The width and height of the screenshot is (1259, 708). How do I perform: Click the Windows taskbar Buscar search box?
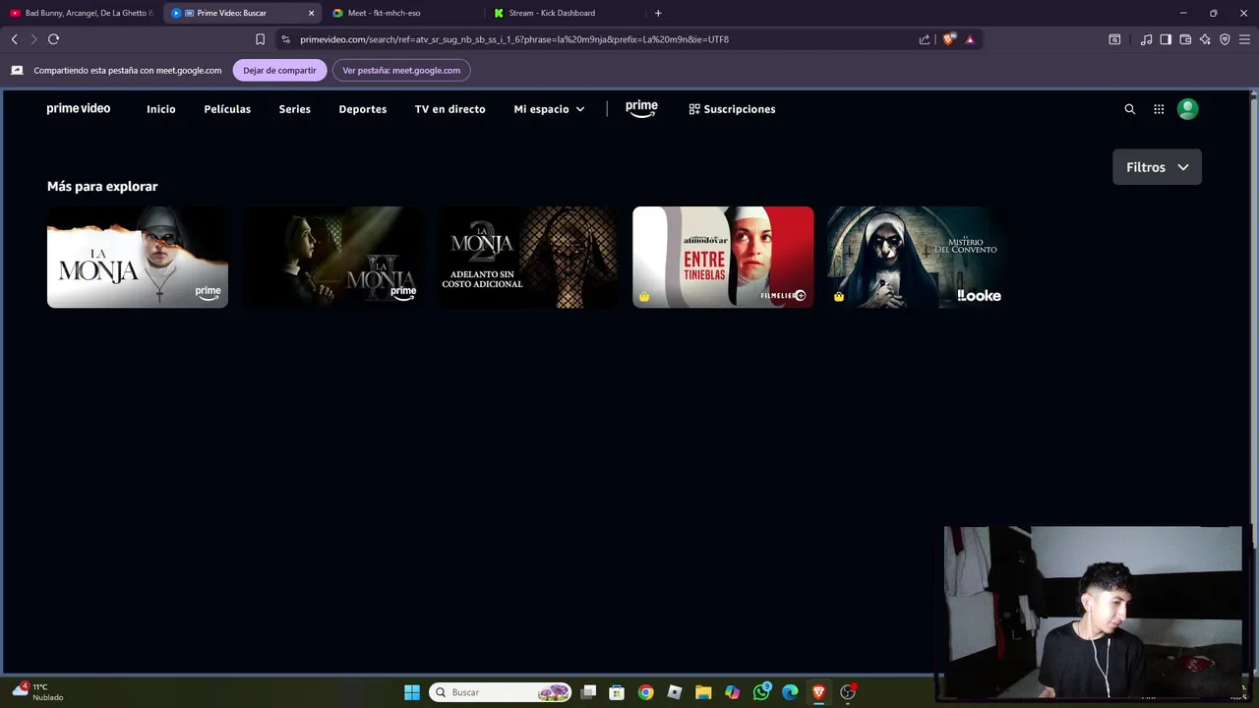[x=501, y=692]
